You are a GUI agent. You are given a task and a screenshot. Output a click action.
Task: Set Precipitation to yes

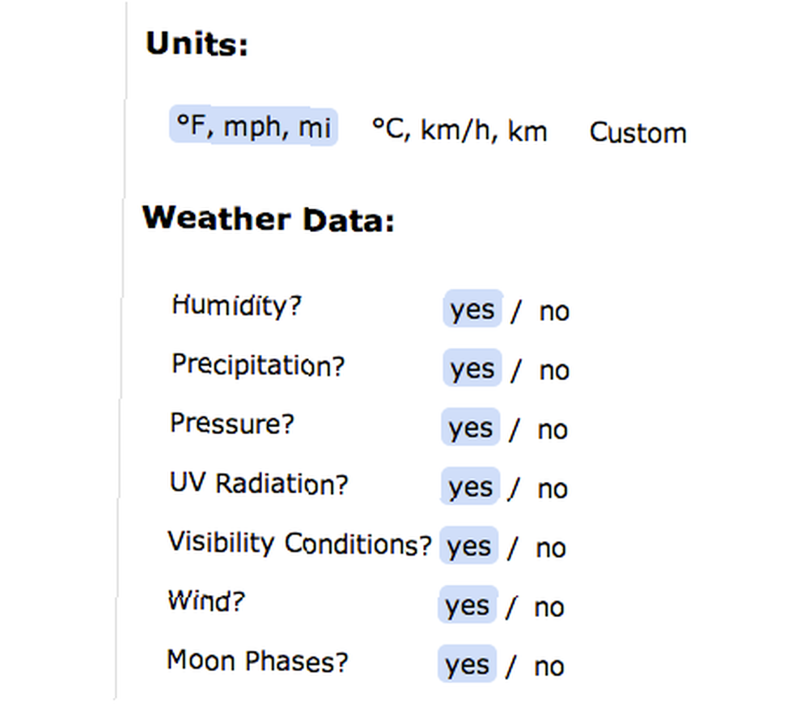click(472, 368)
